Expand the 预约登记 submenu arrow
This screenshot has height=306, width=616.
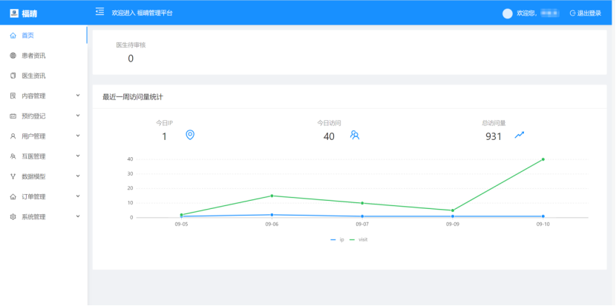click(78, 116)
